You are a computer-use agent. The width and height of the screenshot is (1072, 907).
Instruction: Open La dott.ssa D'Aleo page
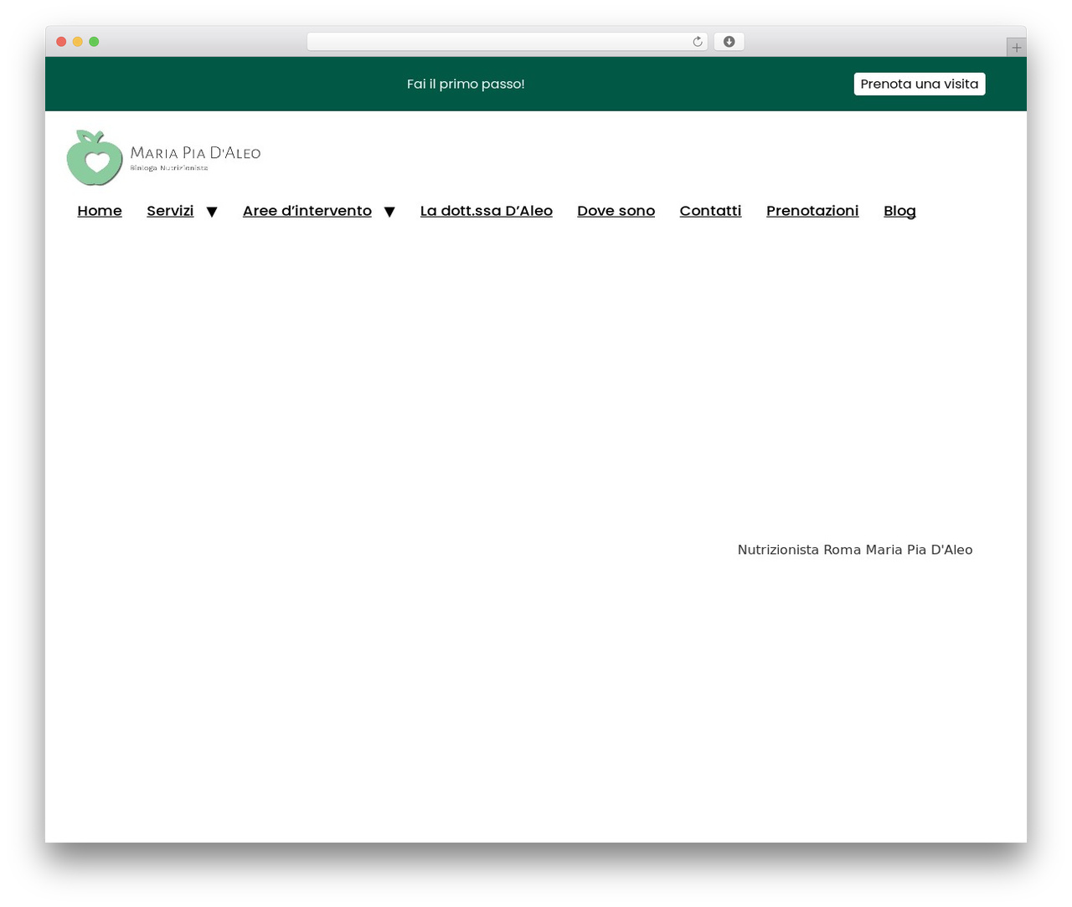click(x=487, y=211)
